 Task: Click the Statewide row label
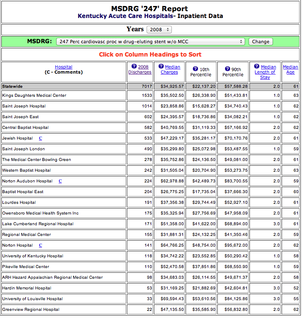coord(12,86)
